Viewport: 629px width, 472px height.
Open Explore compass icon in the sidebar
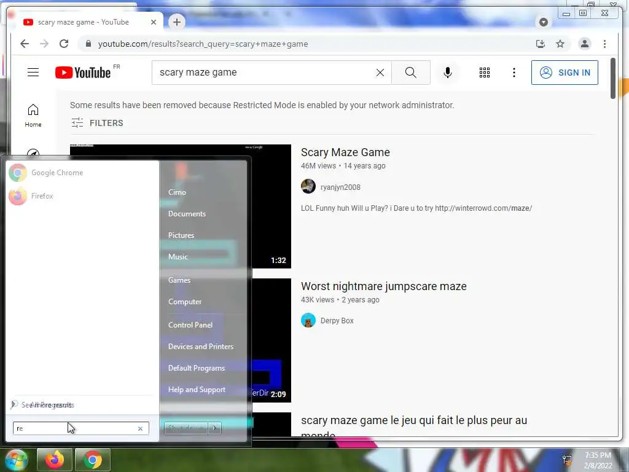pos(33,153)
